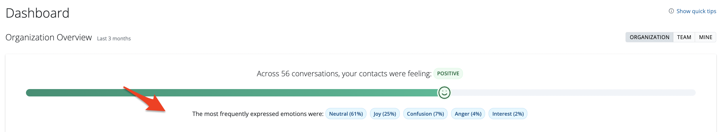Open the Show quick tips link
This screenshot has width=722, height=132.
pos(696,11)
